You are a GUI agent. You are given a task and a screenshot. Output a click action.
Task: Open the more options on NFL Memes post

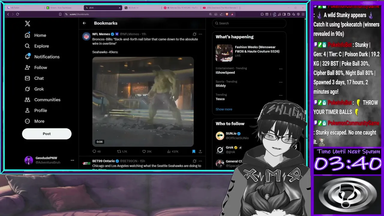(x=200, y=34)
